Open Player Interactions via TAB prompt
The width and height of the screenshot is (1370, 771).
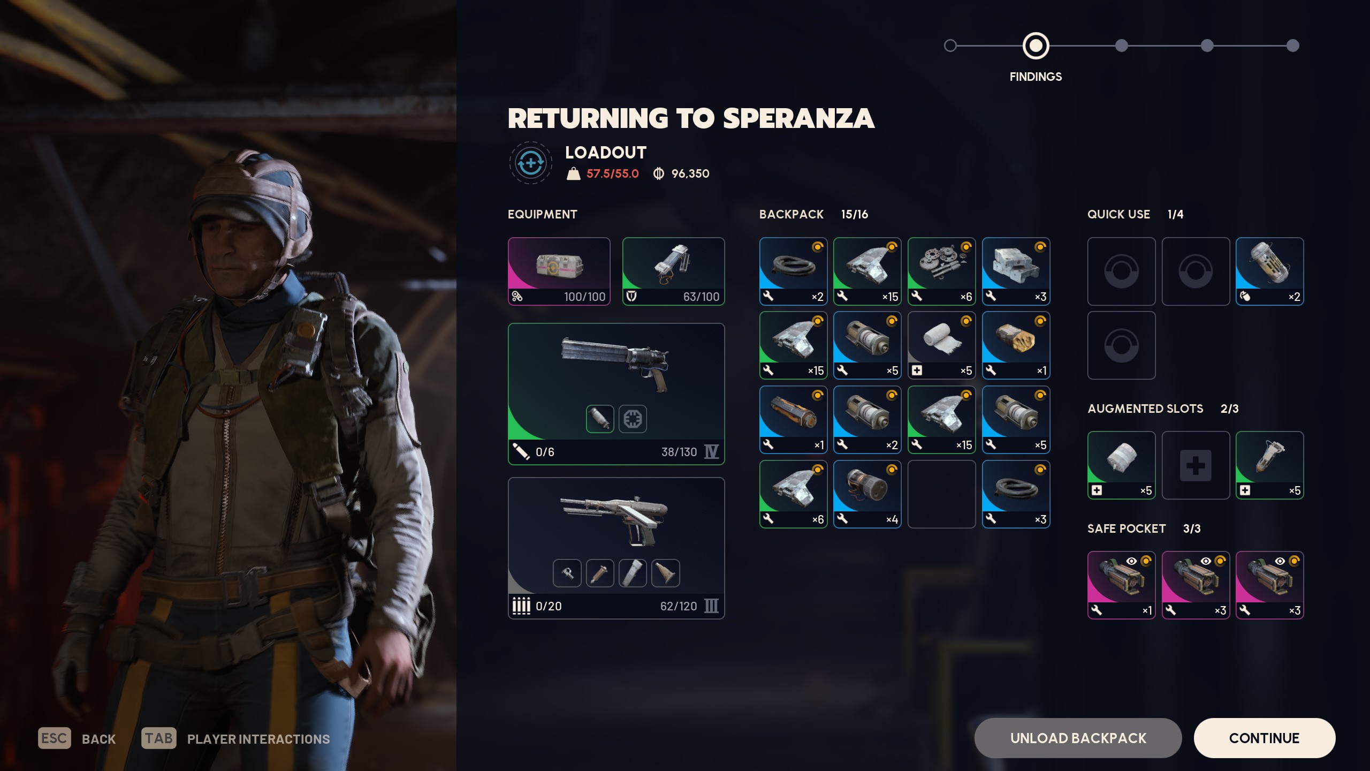click(235, 738)
